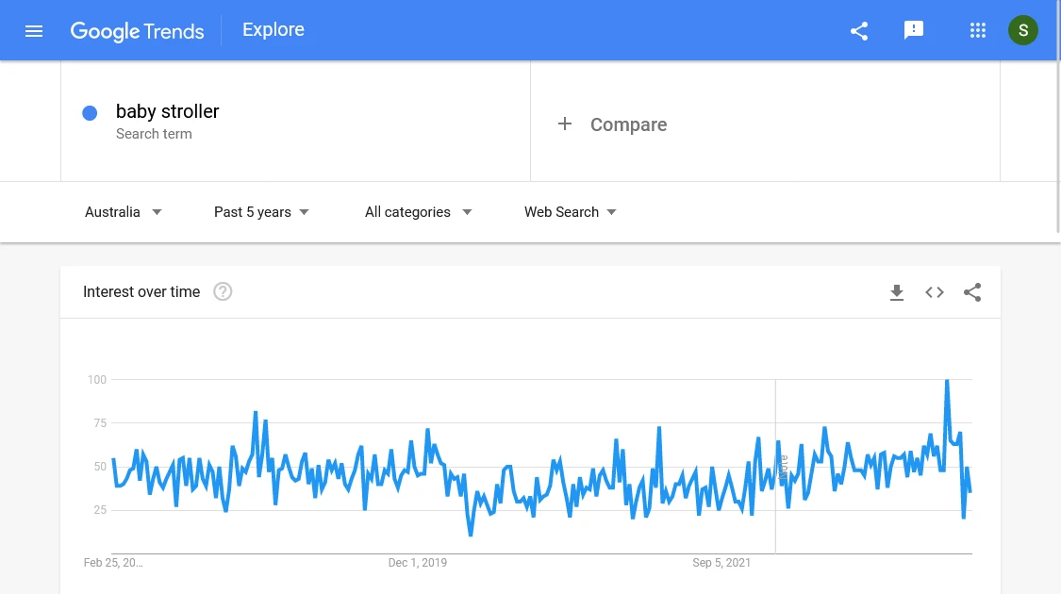1061x594 pixels.
Task: Click the plus icon beside Compare
Action: point(564,124)
